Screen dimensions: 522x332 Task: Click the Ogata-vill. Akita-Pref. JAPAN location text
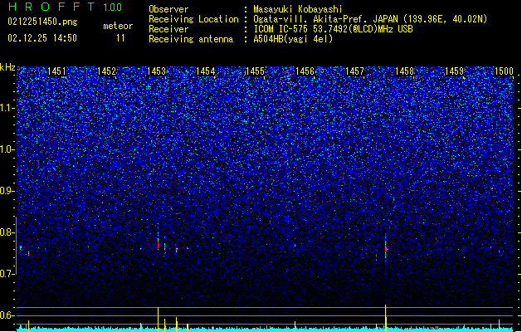(370, 19)
